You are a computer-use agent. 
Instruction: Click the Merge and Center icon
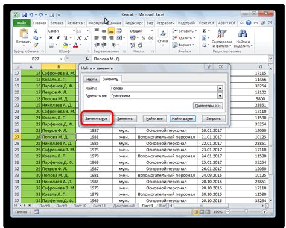pyautogui.click(x=119, y=38)
